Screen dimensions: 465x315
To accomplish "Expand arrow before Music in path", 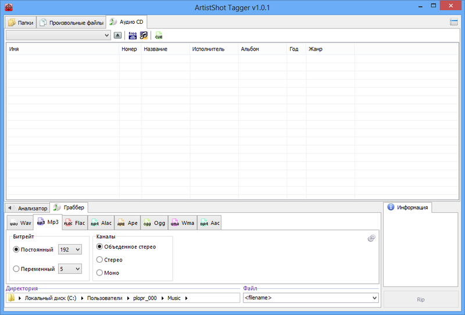I will [163, 298].
